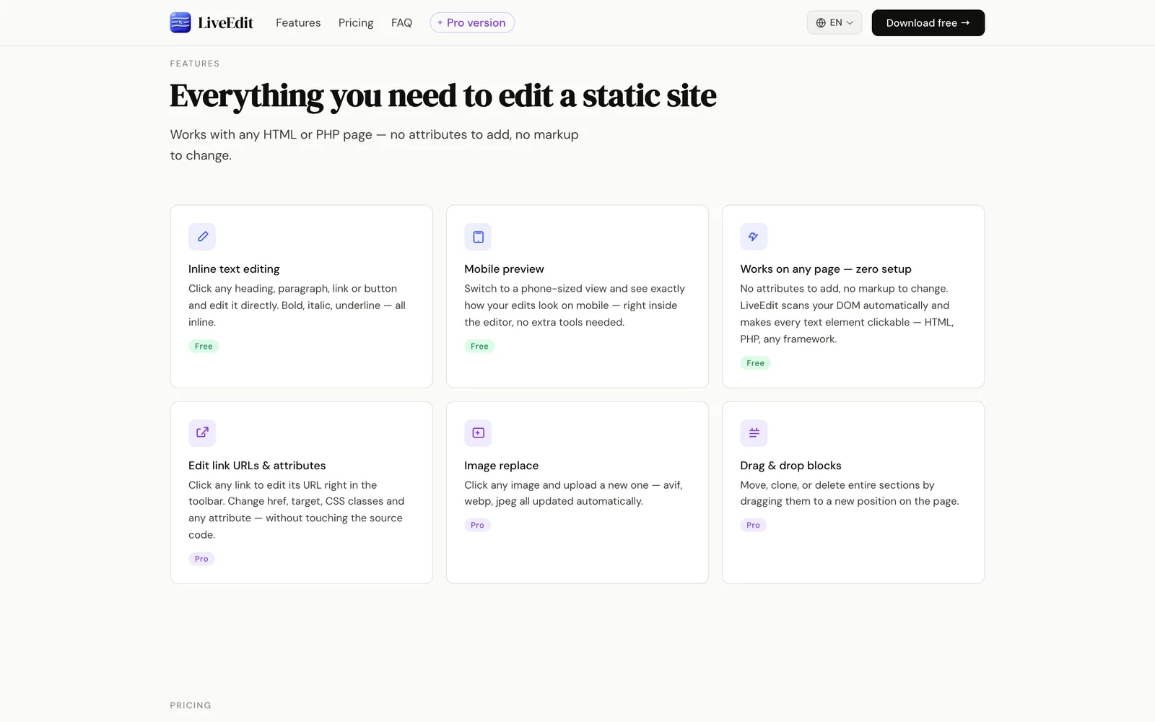Click the LiveEdit logo icon
This screenshot has width=1155, height=722.
(x=180, y=22)
